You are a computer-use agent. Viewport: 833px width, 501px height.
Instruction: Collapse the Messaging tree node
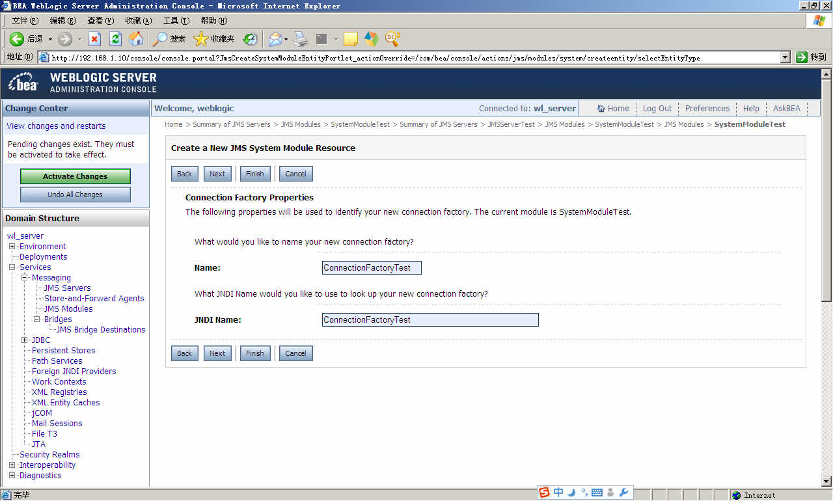tap(25, 278)
